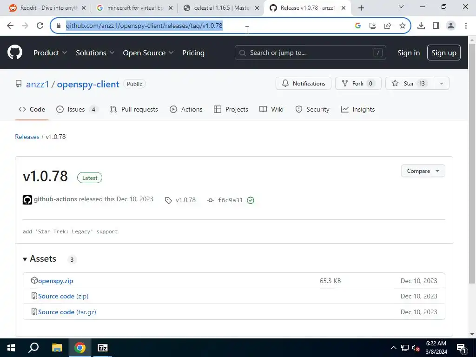Screen dimensions: 476x357
Task: Click the github-actions avatar icon
Action: (x=27, y=200)
